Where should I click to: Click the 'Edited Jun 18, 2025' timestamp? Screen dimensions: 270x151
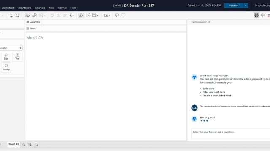204,5
